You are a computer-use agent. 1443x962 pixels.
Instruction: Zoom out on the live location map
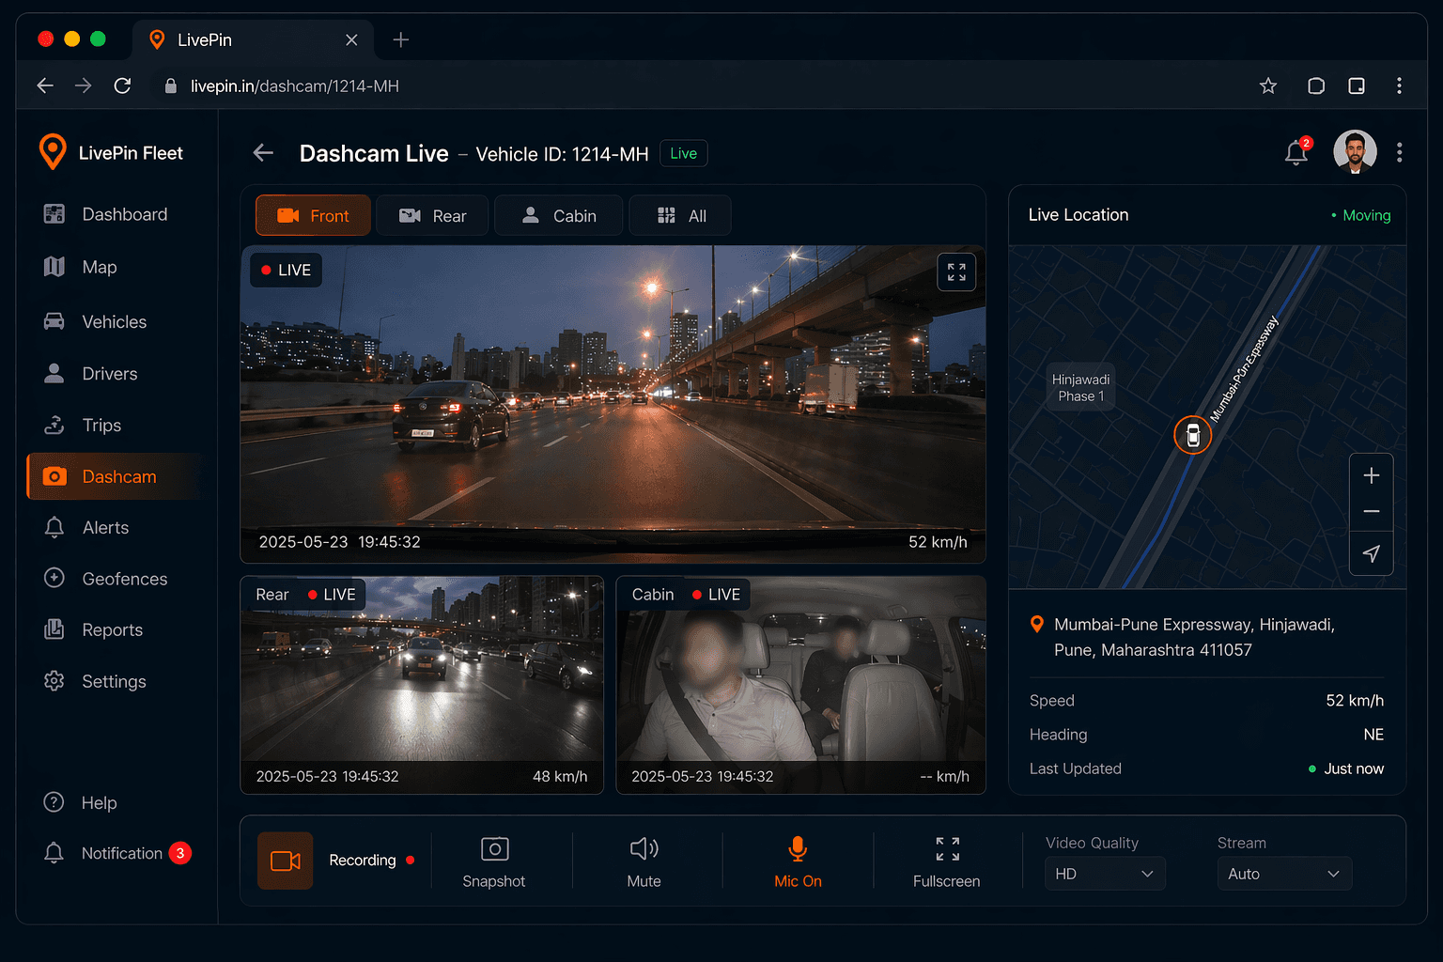(1371, 512)
